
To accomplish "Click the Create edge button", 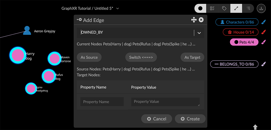I will [190, 119].
